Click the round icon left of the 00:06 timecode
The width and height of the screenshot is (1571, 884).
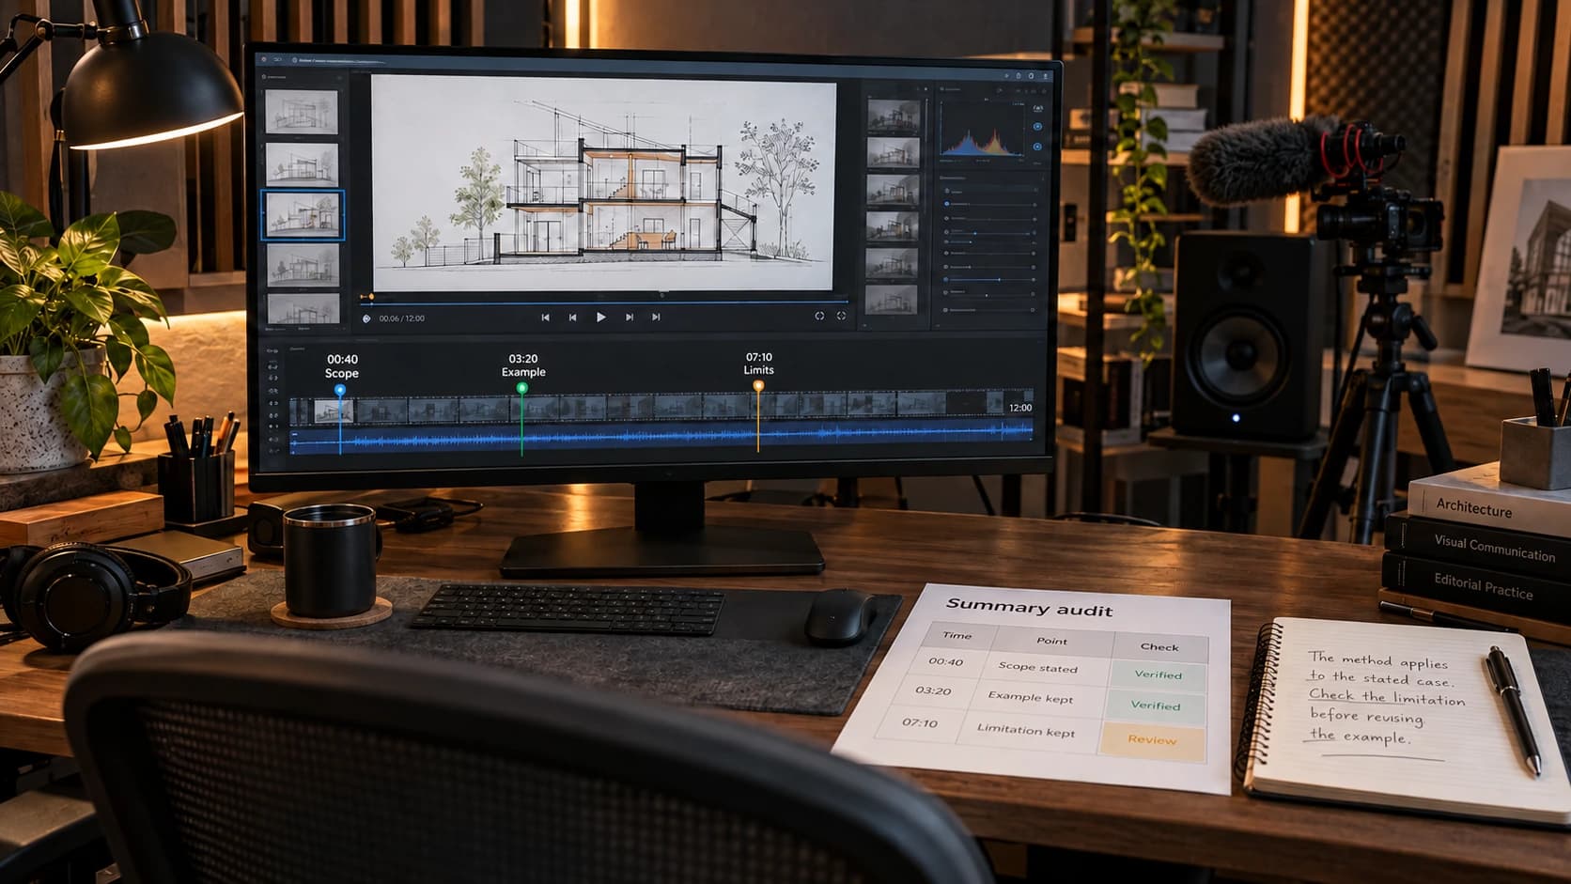coord(366,318)
